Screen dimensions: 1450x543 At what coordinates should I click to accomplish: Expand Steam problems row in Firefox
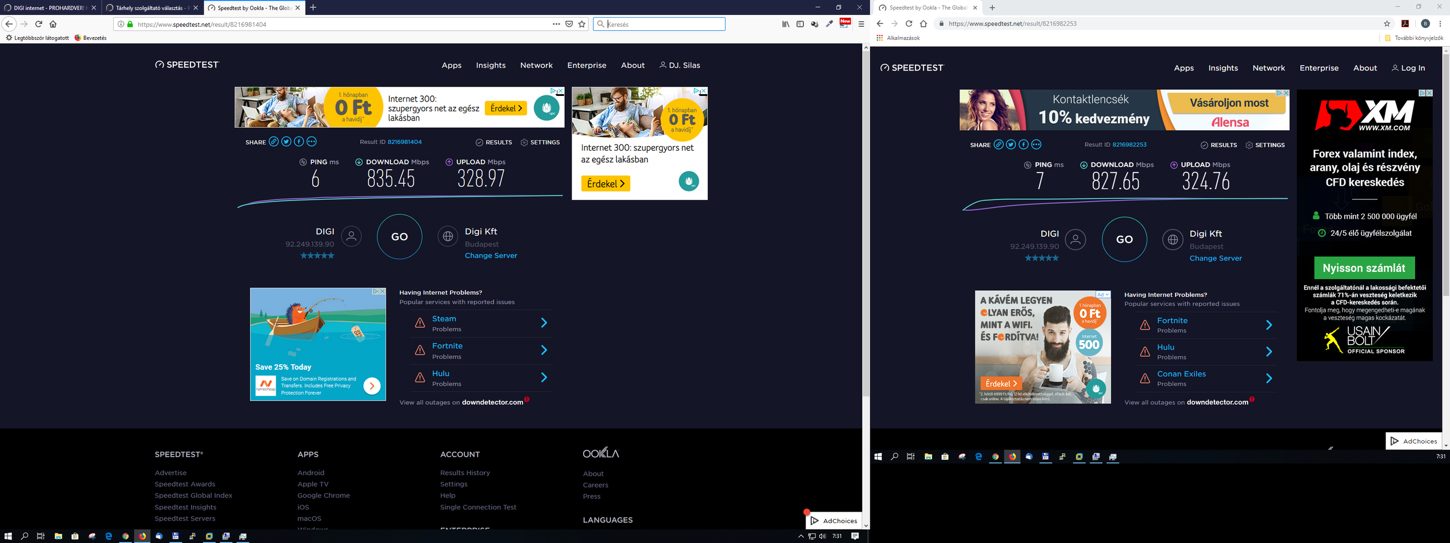coord(480,323)
